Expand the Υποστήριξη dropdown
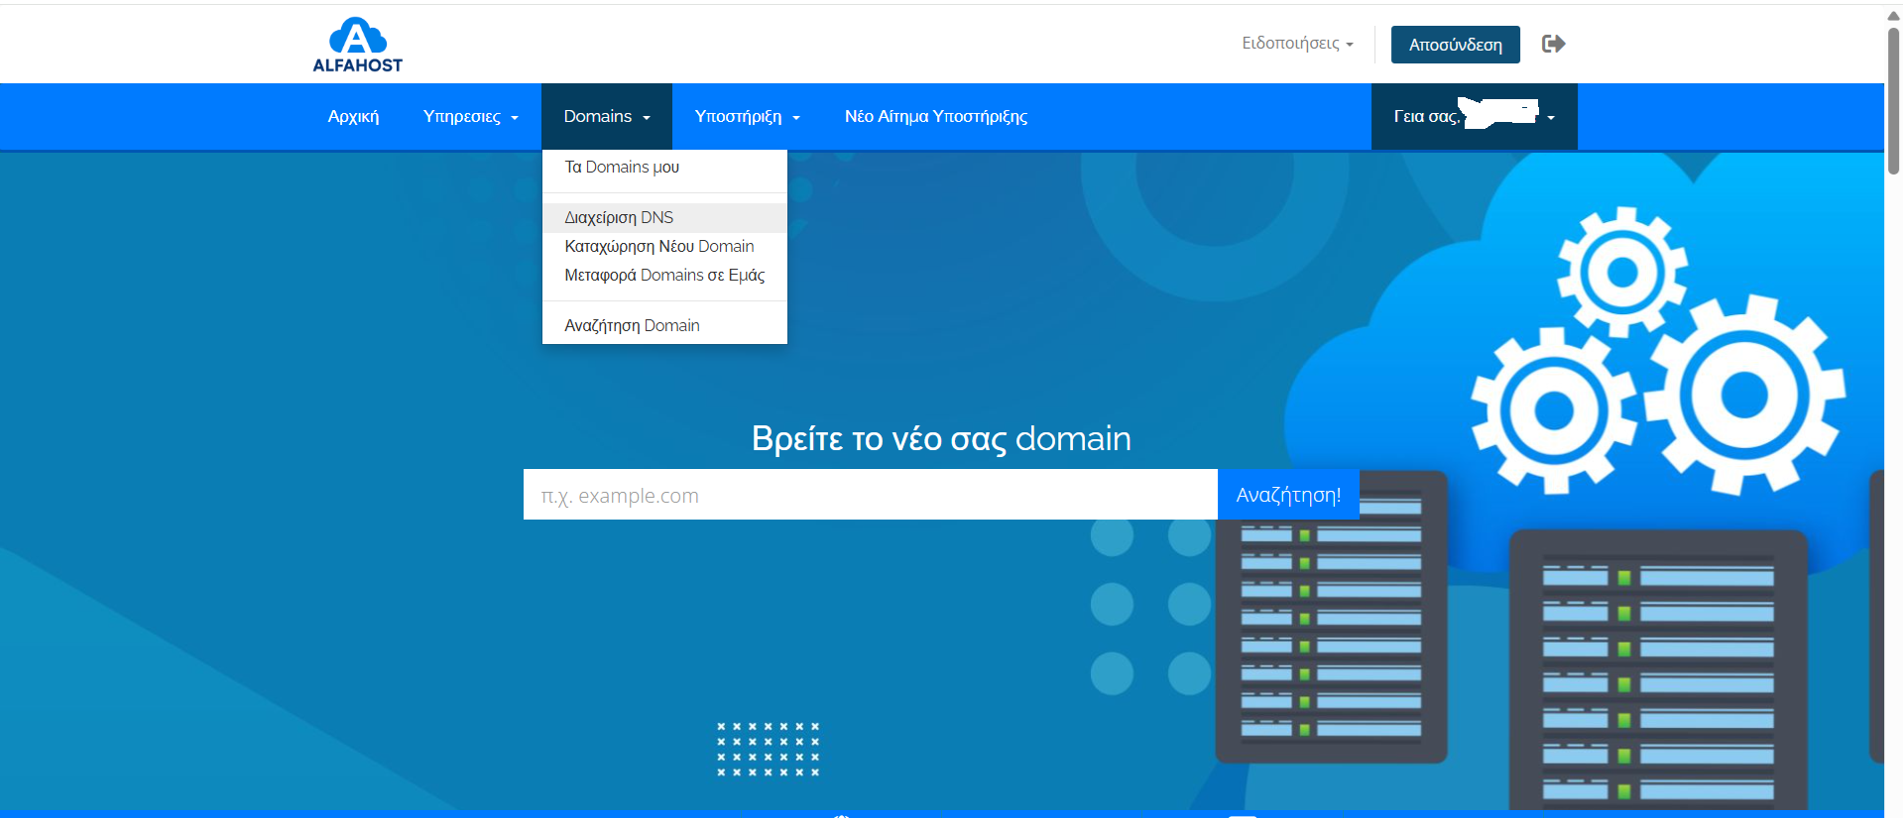 tap(747, 117)
